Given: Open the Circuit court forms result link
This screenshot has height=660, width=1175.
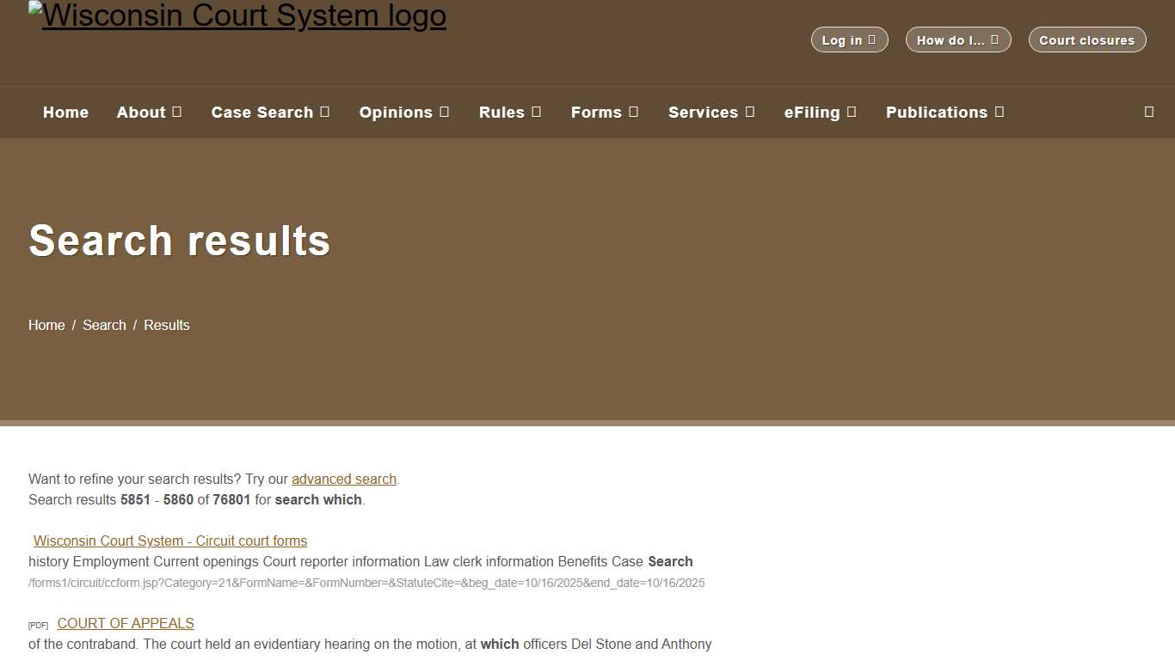Looking at the screenshot, I should [x=169, y=541].
